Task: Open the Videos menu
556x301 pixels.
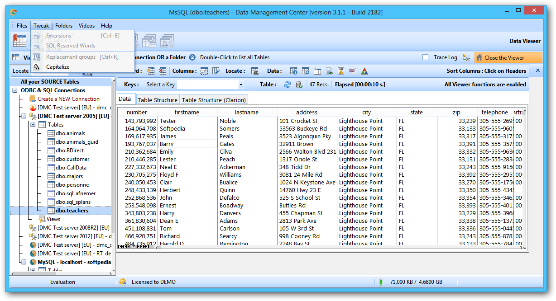Action: pyautogui.click(x=86, y=26)
